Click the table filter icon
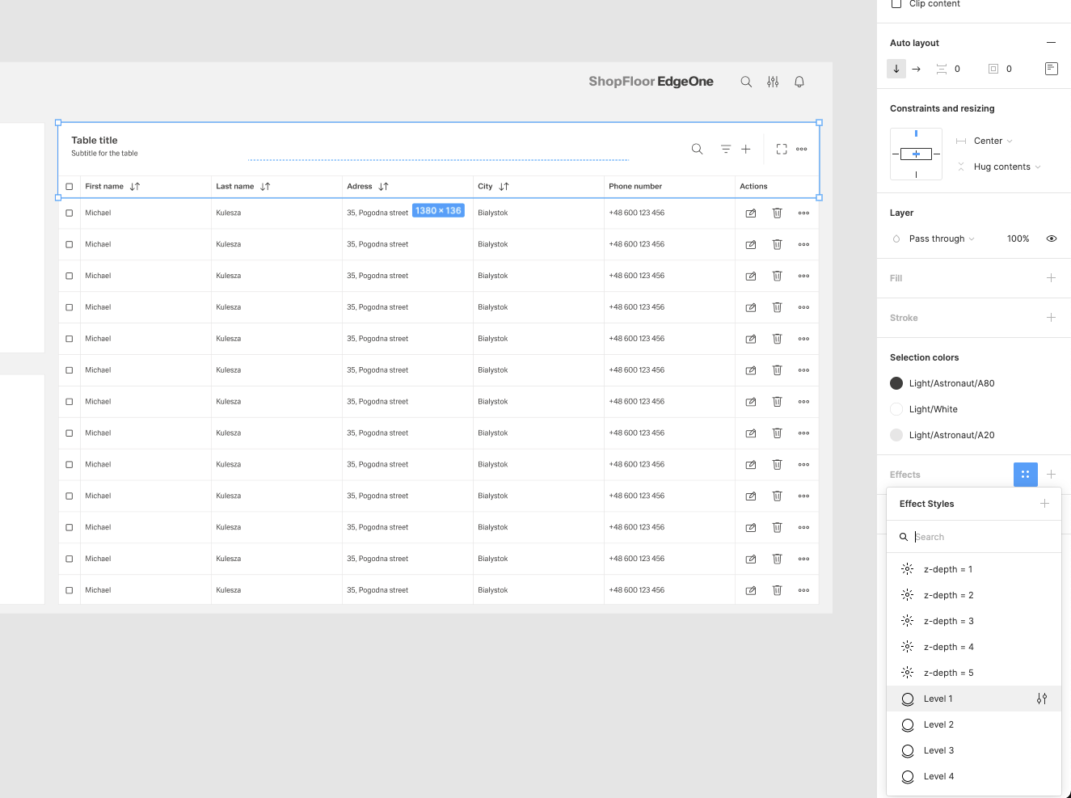The image size is (1071, 798). [726, 150]
